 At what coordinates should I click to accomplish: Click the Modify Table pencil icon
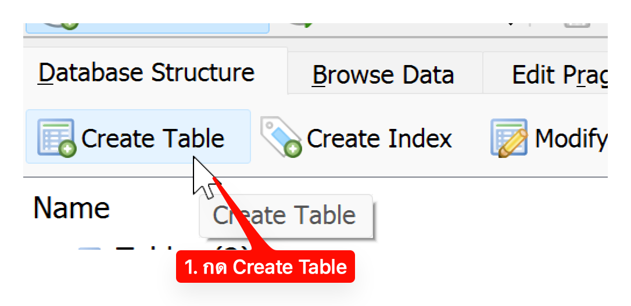click(x=508, y=138)
